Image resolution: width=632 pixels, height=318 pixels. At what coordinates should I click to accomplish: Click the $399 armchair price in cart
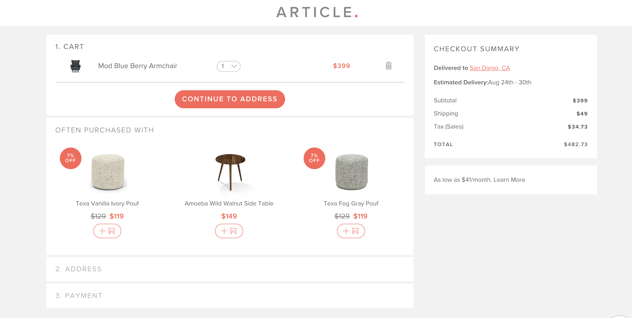342,66
